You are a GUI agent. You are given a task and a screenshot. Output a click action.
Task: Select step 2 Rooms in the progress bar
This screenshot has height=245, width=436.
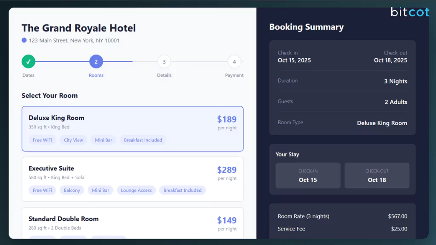click(96, 61)
